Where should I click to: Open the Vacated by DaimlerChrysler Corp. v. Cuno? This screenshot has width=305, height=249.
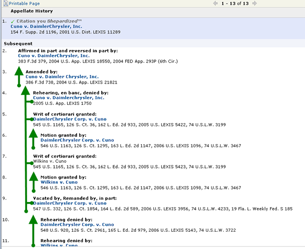tap(70, 203)
